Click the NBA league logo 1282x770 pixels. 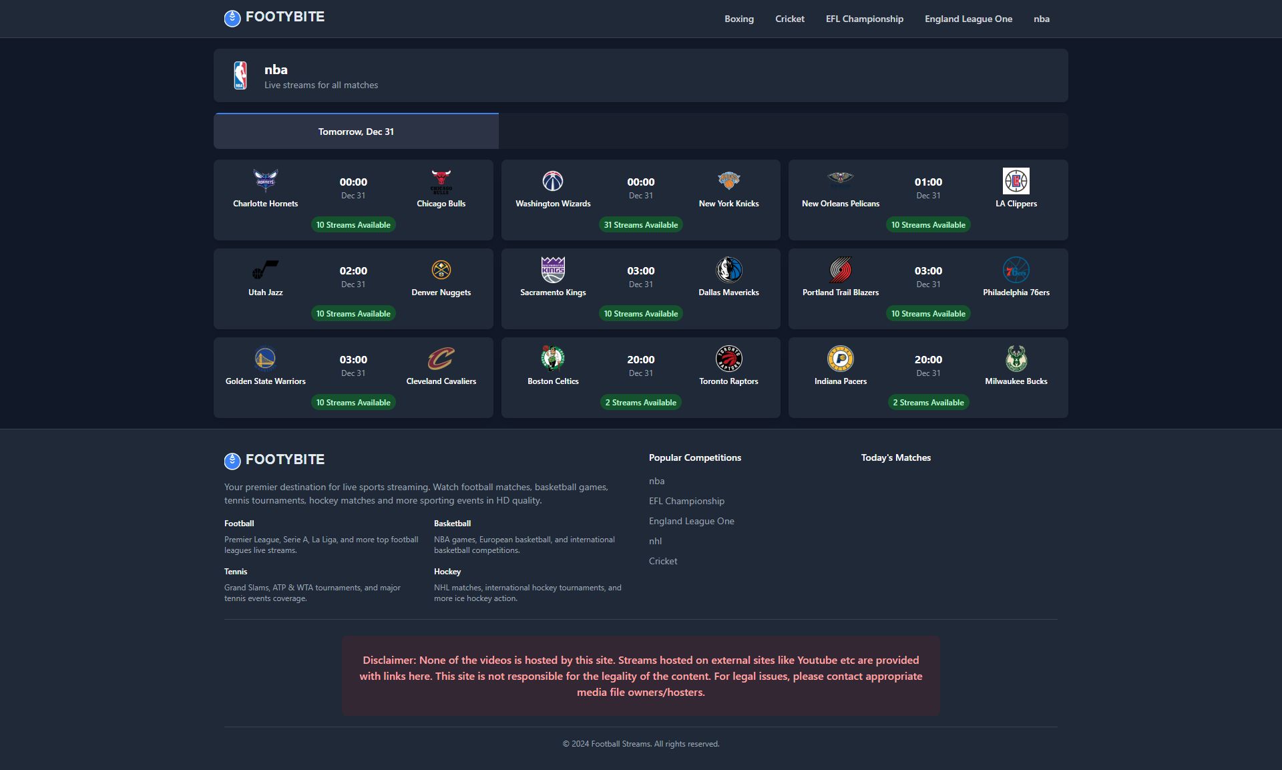pos(240,75)
